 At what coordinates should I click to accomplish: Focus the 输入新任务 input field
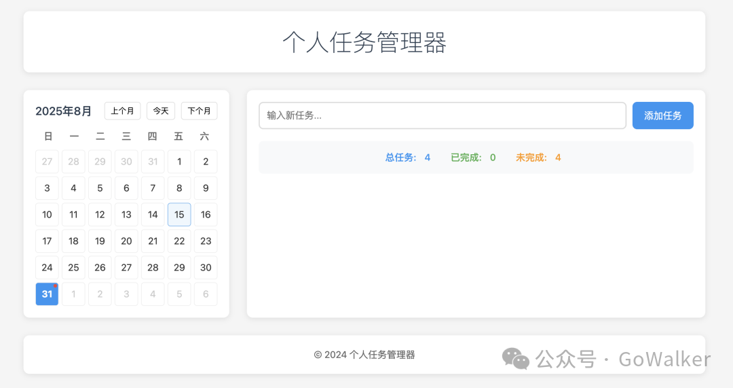443,116
